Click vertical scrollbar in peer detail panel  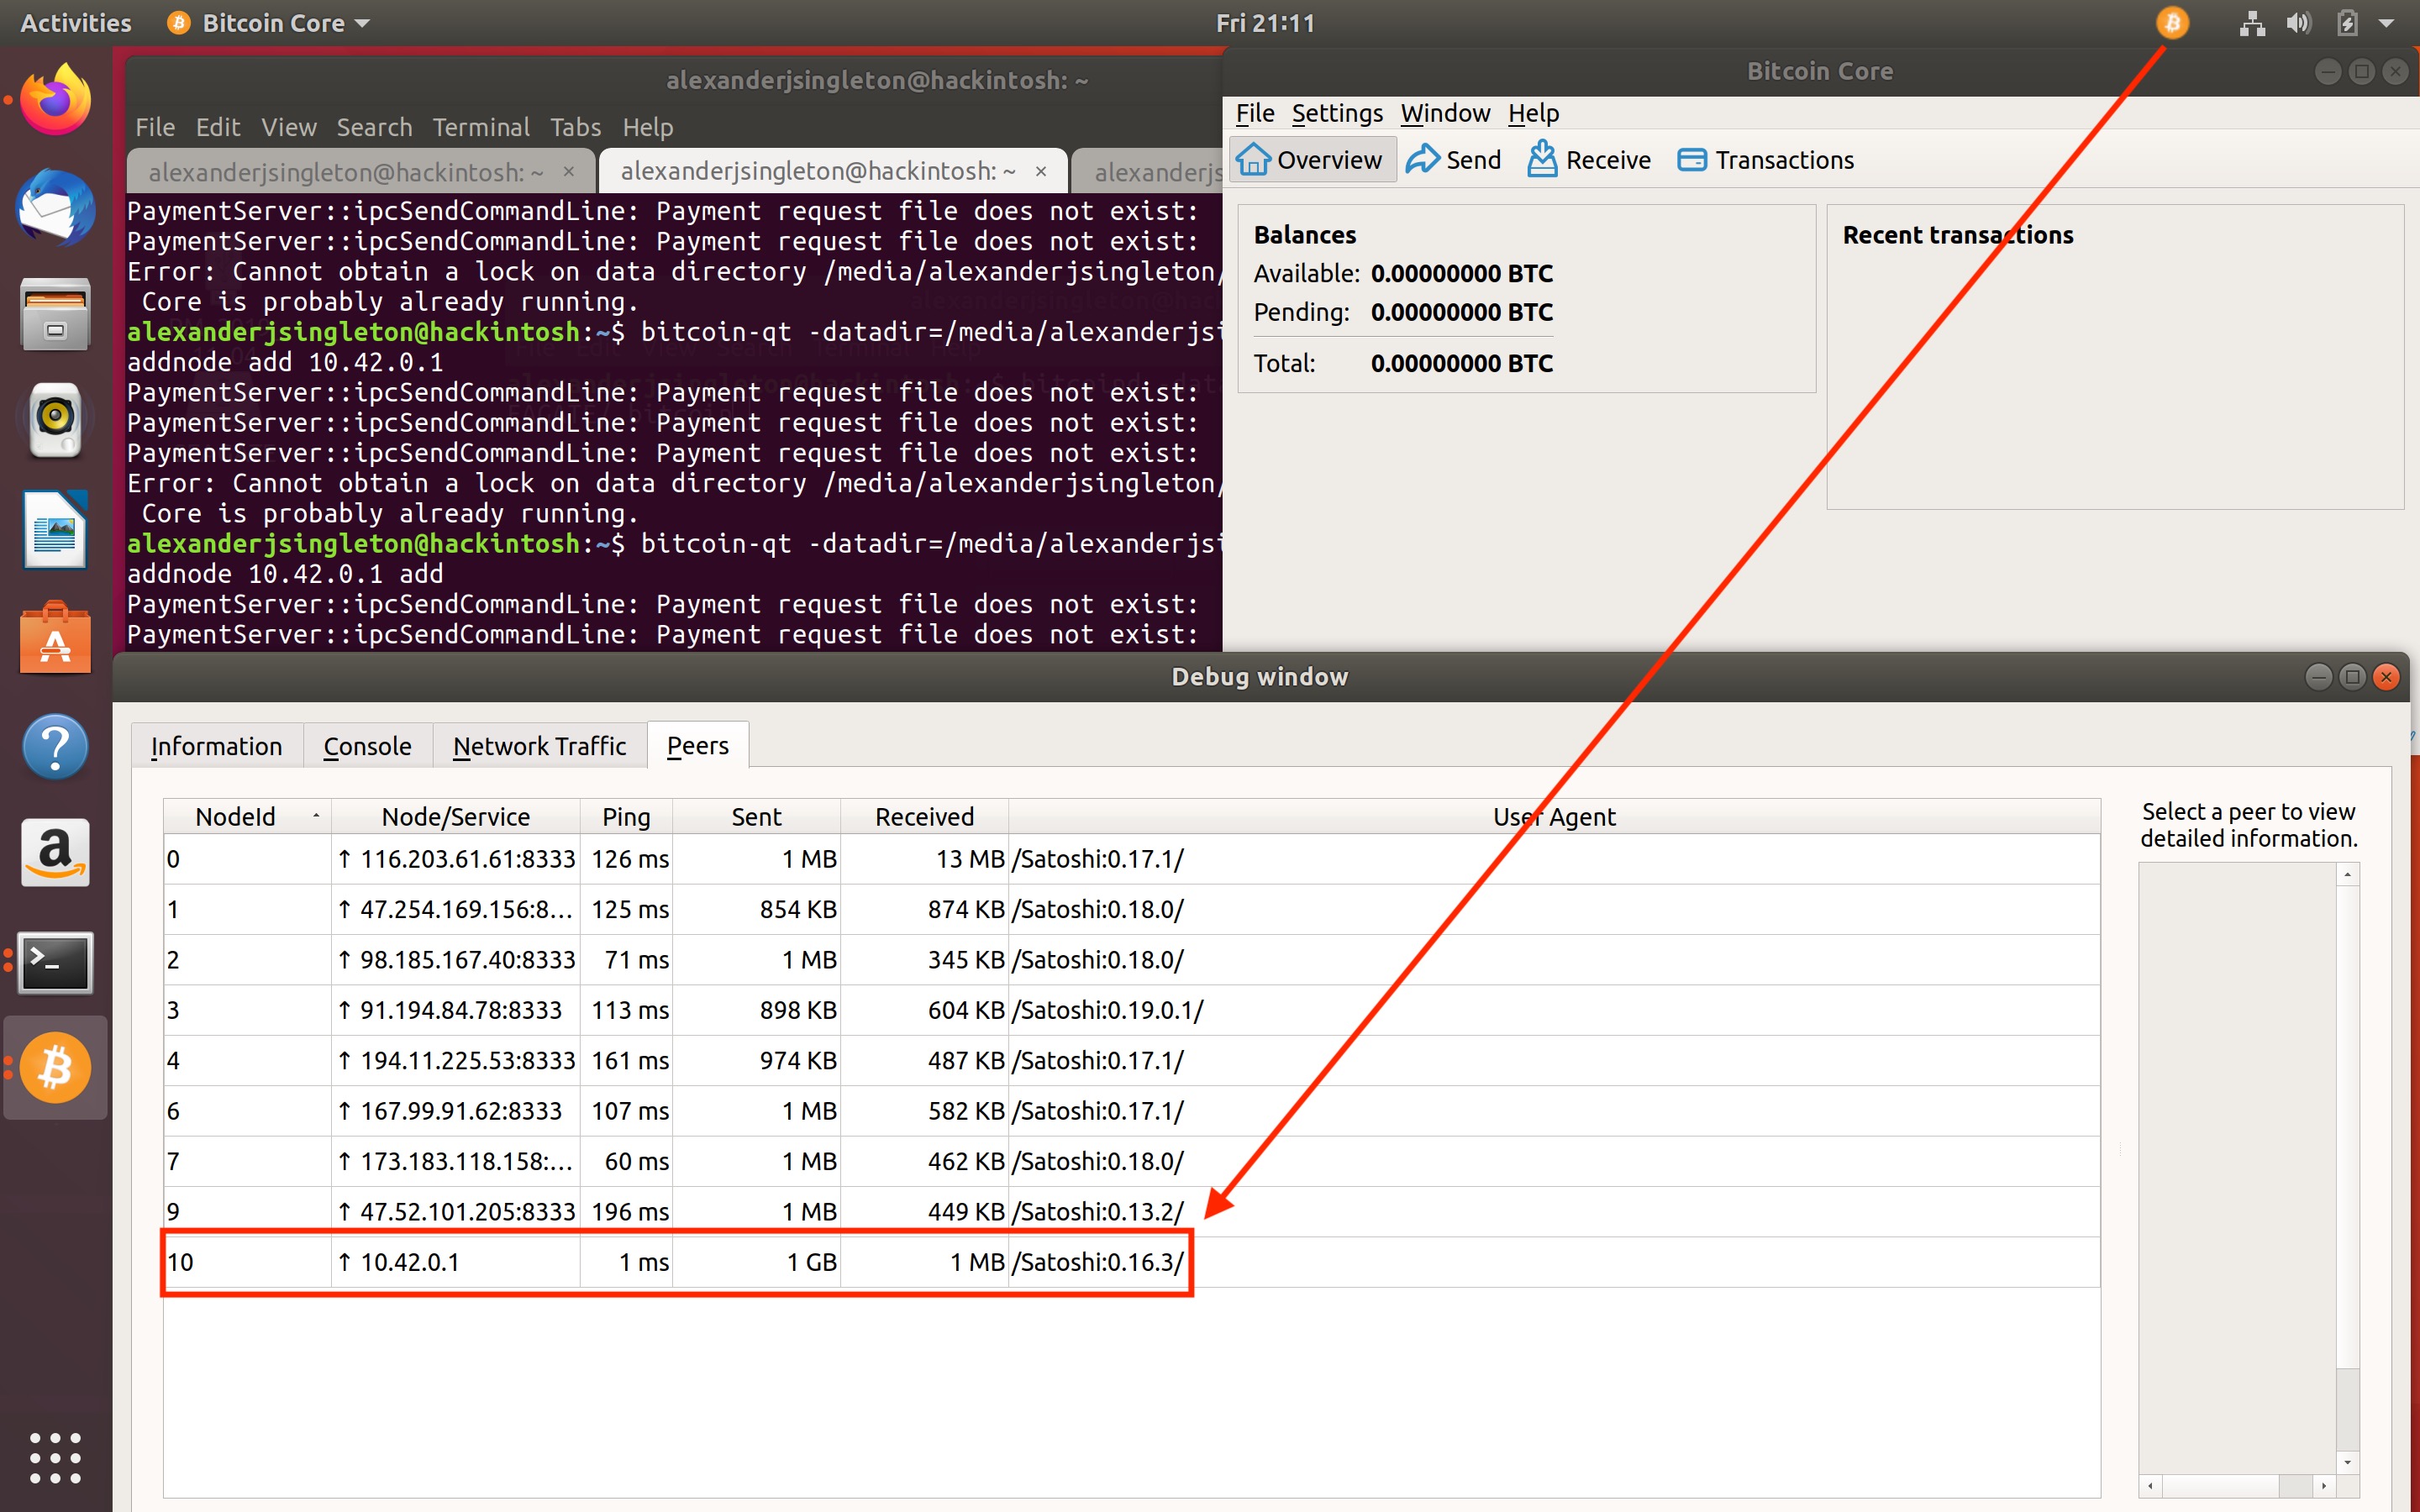click(2348, 1168)
